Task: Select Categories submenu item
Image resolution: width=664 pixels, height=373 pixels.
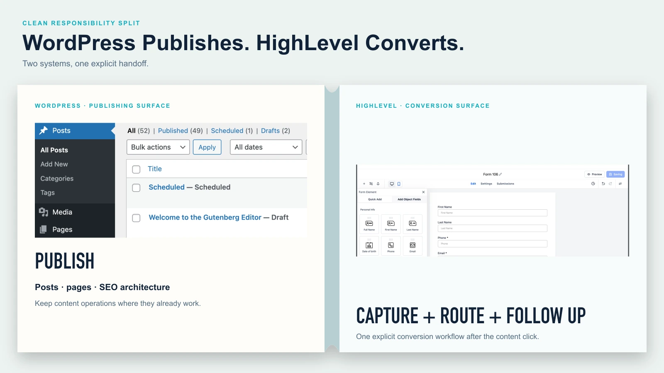Action: point(57,179)
